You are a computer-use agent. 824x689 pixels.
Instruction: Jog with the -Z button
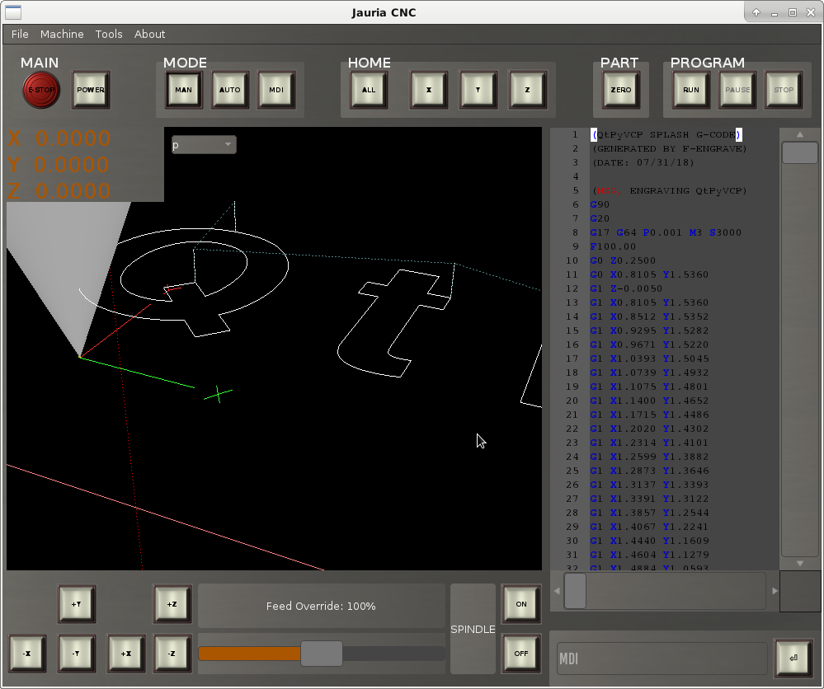tap(172, 654)
